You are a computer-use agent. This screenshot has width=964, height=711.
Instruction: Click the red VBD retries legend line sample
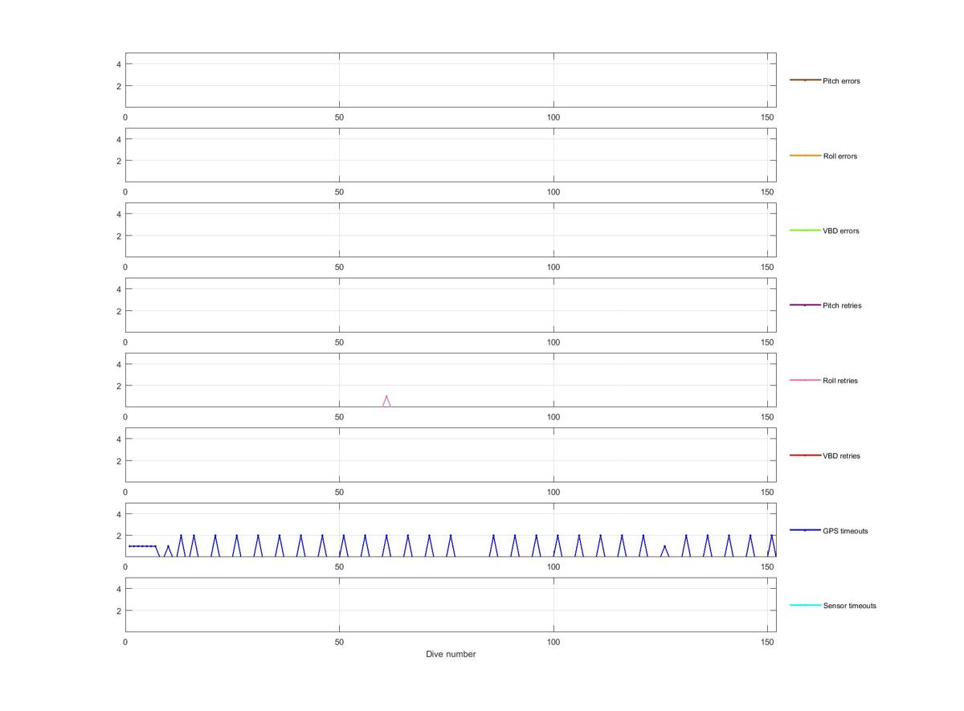coord(805,455)
